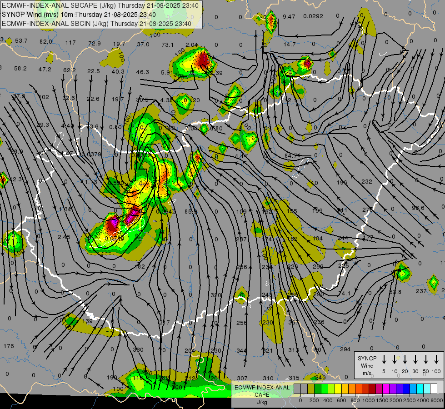Pick the dark red CAPE legend swatch
The height and width of the screenshot is (409, 445).
point(372,389)
